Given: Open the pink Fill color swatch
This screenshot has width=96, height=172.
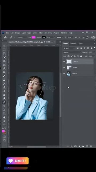Looking at the screenshot, I should (x=34, y=37).
